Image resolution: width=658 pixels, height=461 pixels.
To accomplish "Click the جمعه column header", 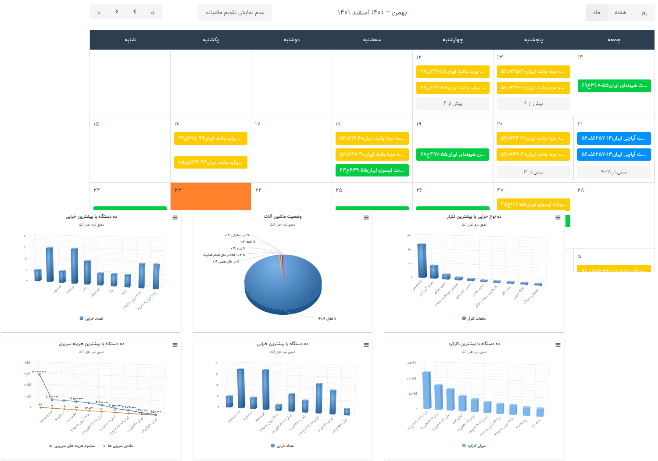I will coord(614,40).
